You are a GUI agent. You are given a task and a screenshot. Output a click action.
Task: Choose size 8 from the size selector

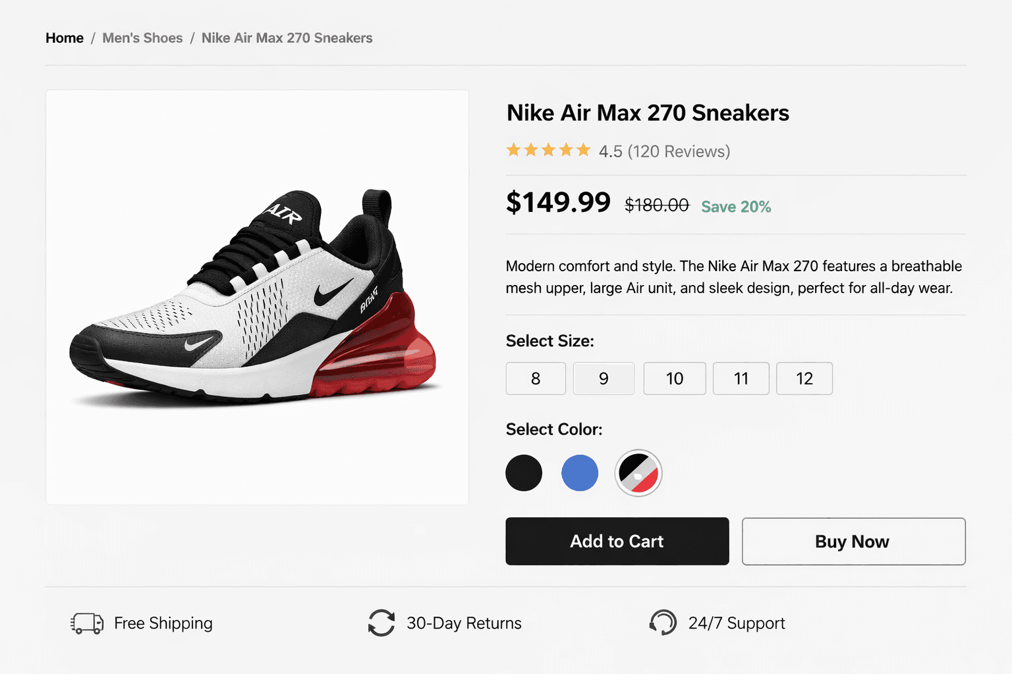pyautogui.click(x=536, y=378)
